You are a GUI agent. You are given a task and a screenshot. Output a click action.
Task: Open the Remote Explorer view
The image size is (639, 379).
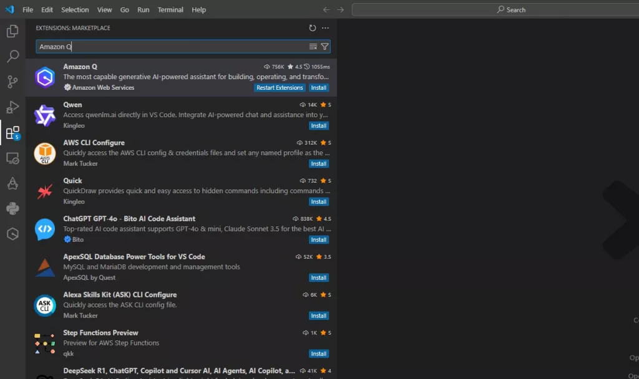click(12, 158)
